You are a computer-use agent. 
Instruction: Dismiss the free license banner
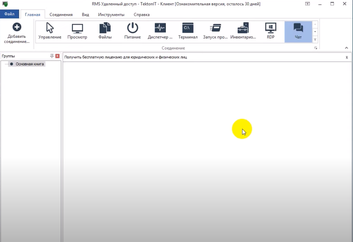coord(347,57)
